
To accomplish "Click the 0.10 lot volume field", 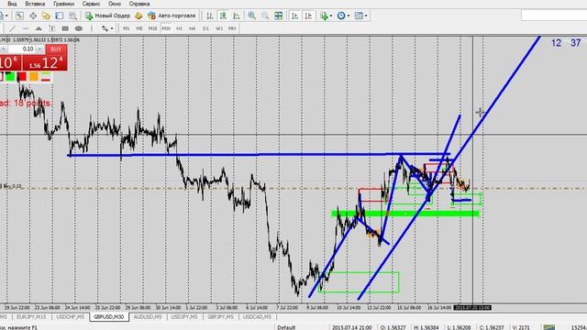I will point(22,49).
